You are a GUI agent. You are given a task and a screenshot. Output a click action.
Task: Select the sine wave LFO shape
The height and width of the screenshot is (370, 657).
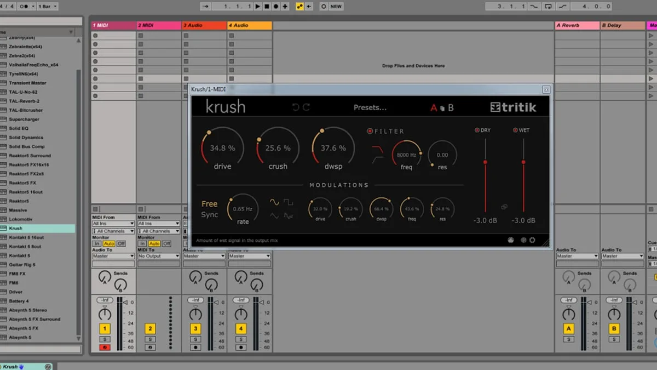click(x=274, y=202)
